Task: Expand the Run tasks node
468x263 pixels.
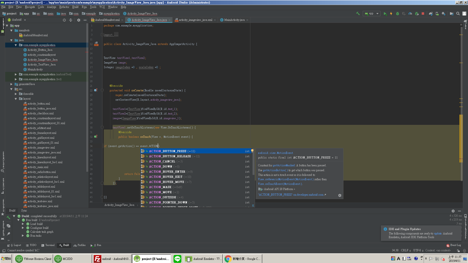Action: 23,236
